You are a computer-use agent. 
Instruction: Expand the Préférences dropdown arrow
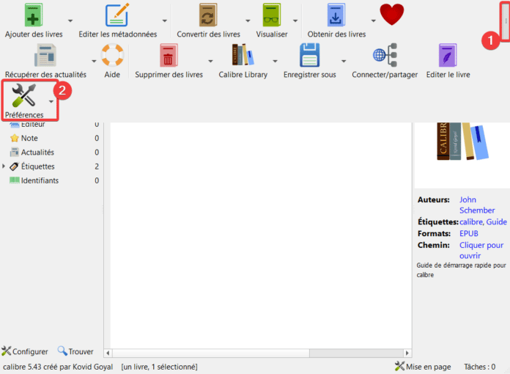tap(51, 101)
